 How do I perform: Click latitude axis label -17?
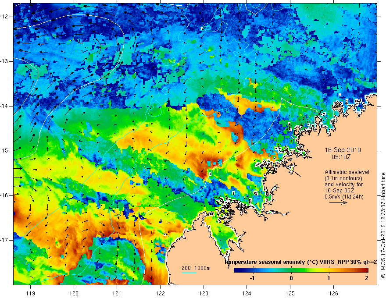[4, 240]
